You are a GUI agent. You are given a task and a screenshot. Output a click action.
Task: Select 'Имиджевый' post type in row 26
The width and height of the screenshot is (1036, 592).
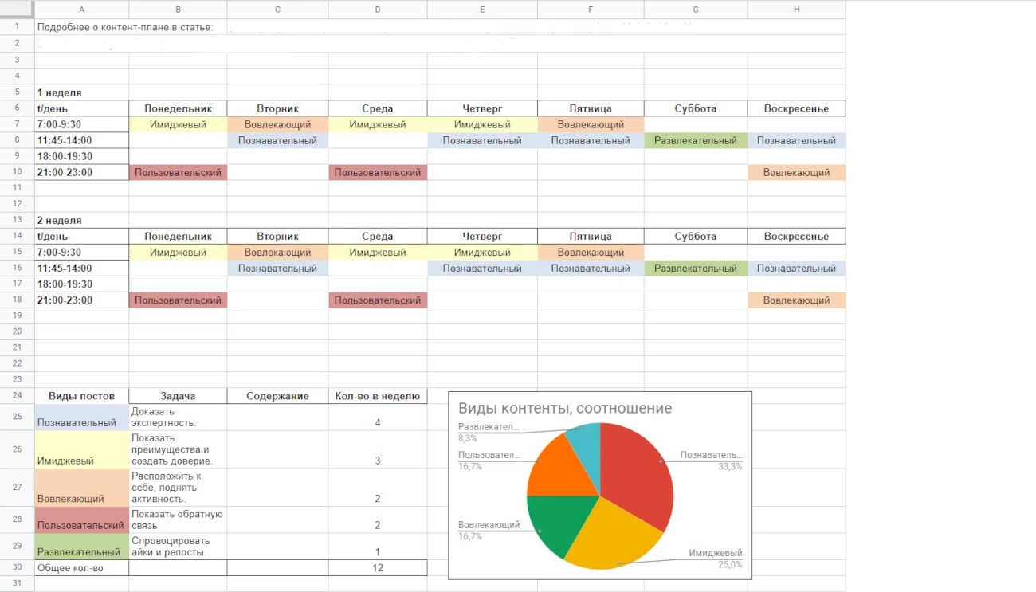click(x=81, y=449)
